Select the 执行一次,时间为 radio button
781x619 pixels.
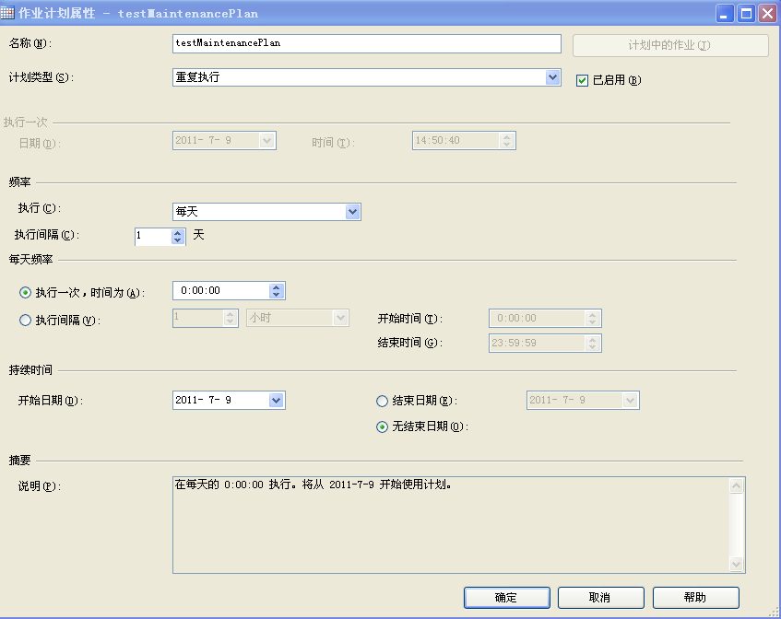25,292
